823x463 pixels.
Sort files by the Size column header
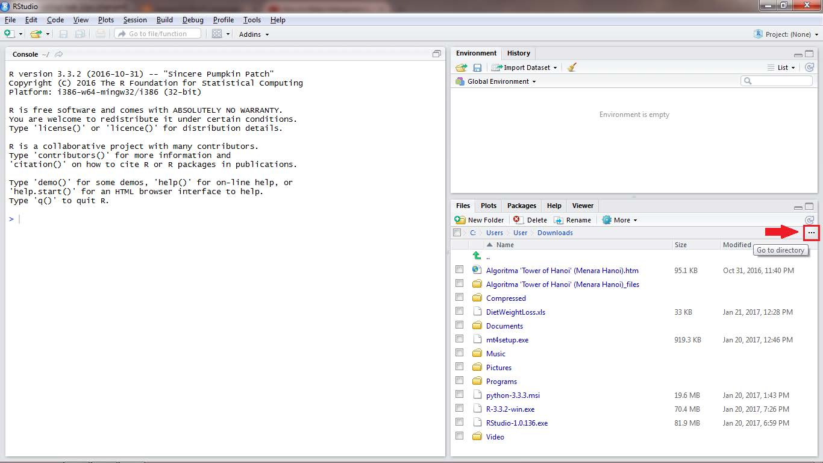point(696,245)
